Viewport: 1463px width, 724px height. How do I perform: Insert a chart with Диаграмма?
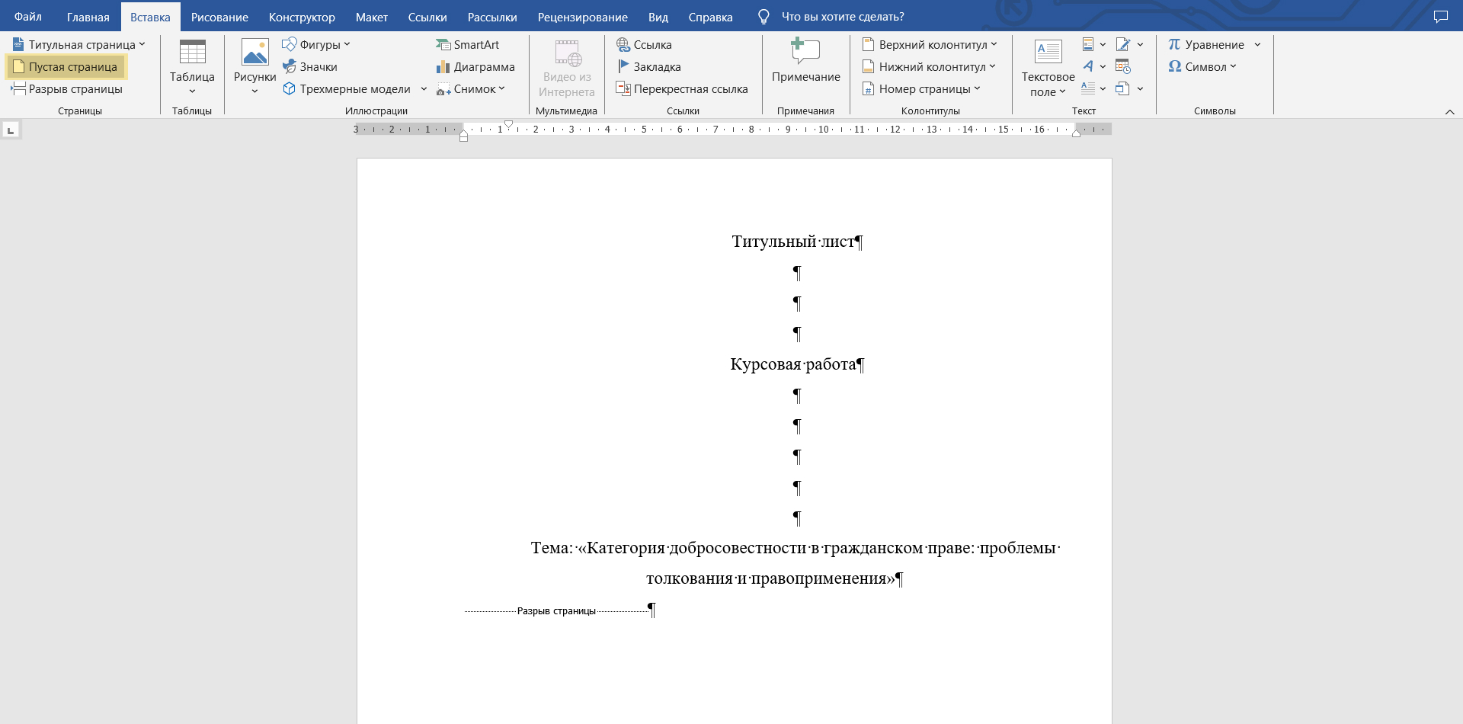475,66
